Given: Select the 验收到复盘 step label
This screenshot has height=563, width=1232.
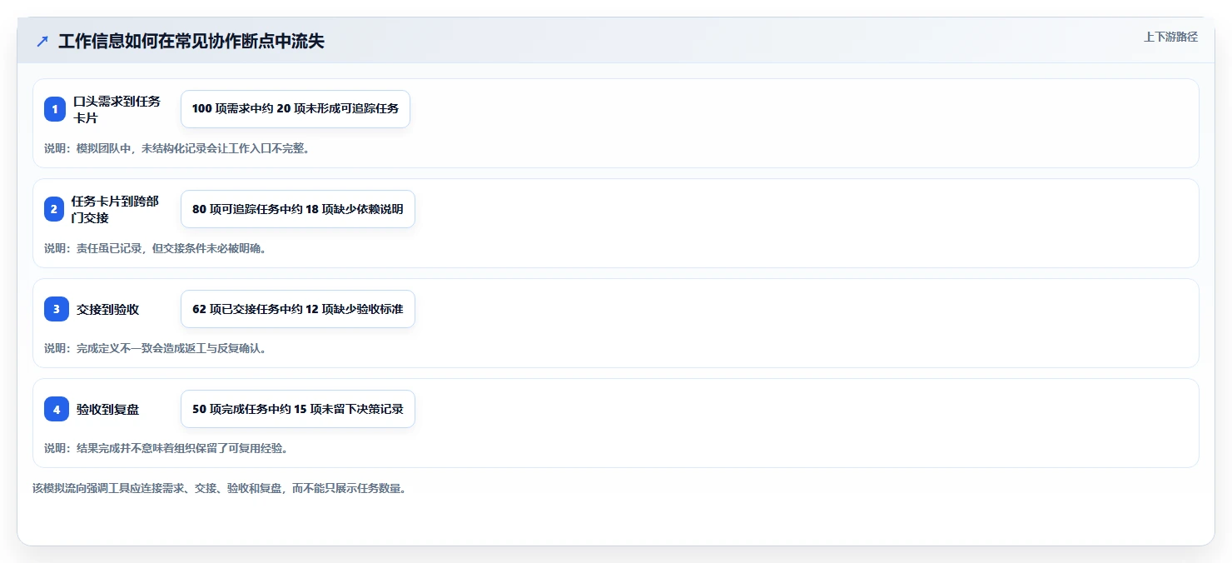Looking at the screenshot, I should [107, 409].
